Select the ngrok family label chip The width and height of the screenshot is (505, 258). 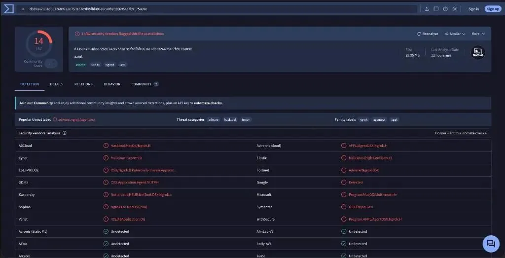(x=363, y=119)
